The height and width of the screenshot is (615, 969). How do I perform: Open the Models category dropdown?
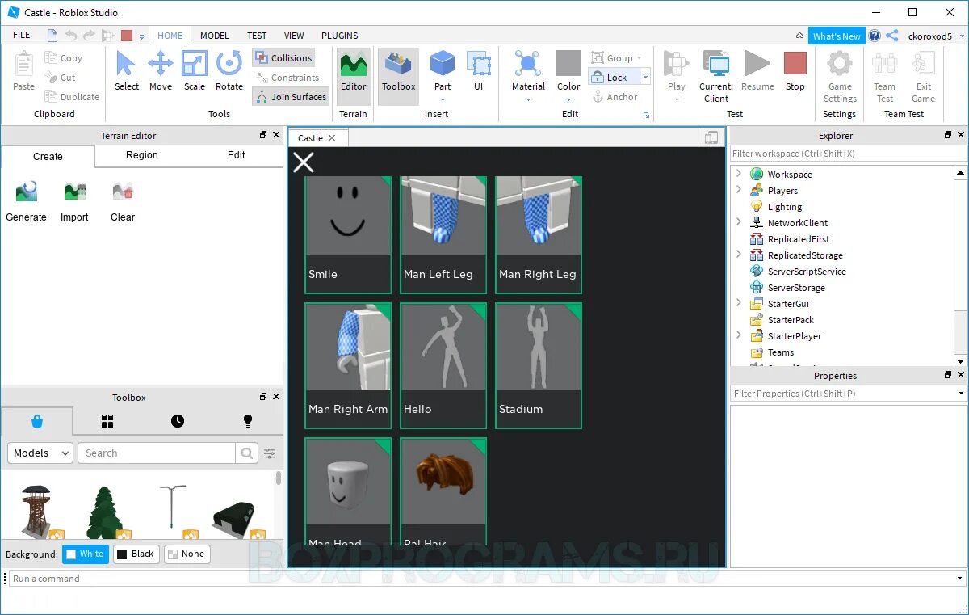pos(40,453)
